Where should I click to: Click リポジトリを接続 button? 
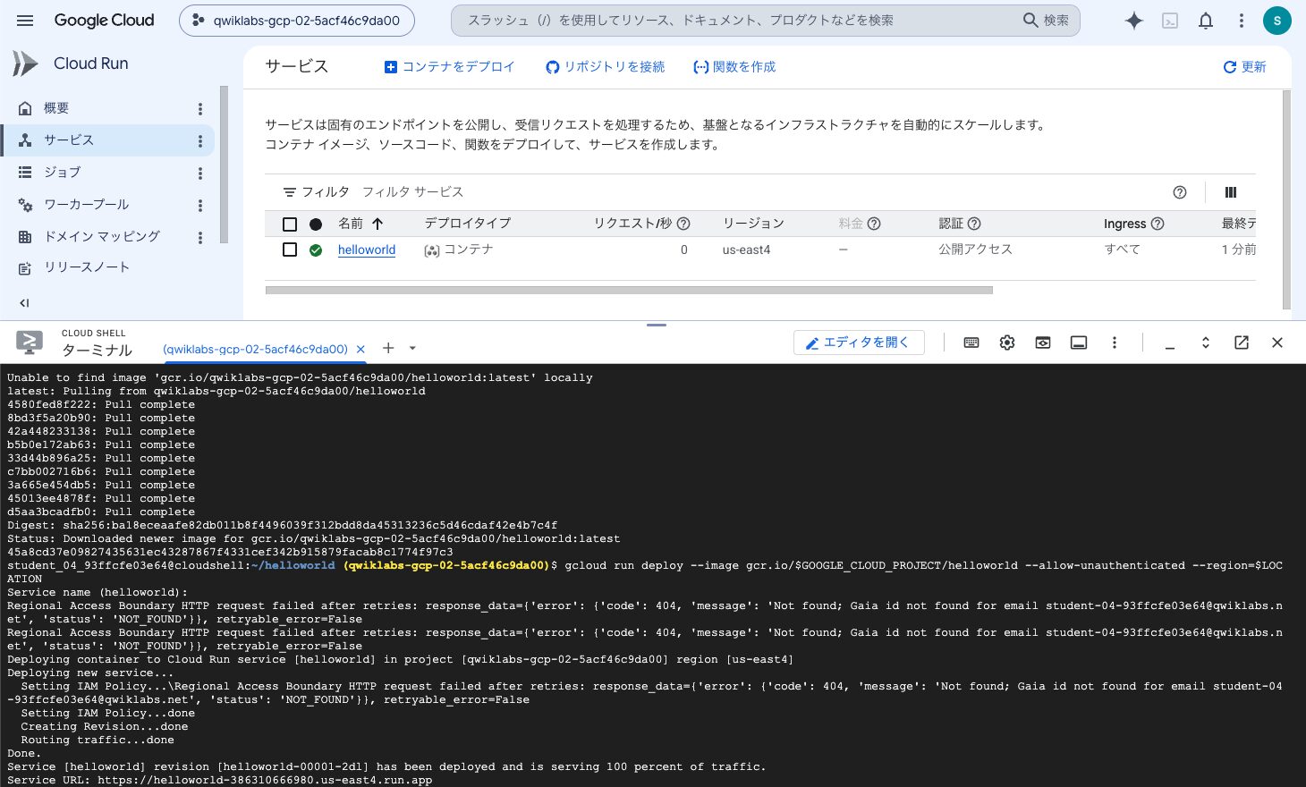(606, 67)
